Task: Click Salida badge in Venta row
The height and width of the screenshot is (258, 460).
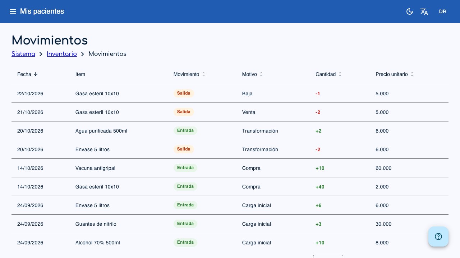Action: click(x=184, y=112)
